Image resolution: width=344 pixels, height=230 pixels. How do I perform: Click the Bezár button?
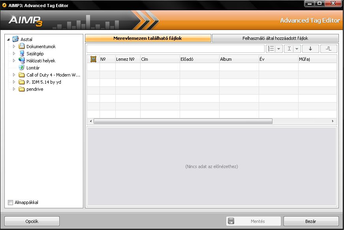tap(311, 221)
